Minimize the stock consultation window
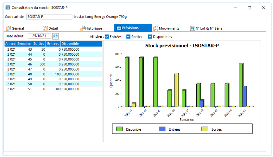Image resolution: width=273 pixels, height=157 pixels. coord(235,8)
